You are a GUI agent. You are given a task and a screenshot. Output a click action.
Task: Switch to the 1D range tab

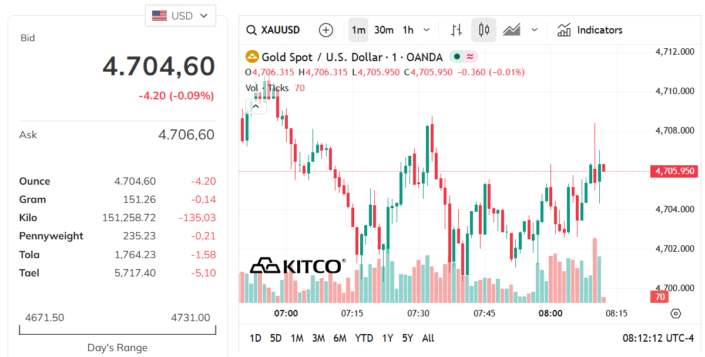(x=255, y=338)
